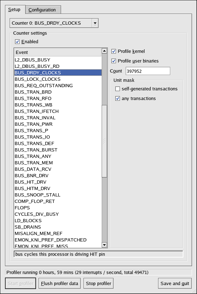Open the Counter 0 dropdown arrow
The width and height of the screenshot is (197, 294).
tap(95, 23)
